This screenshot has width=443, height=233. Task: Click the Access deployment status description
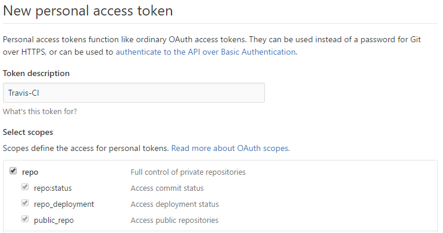(x=174, y=204)
